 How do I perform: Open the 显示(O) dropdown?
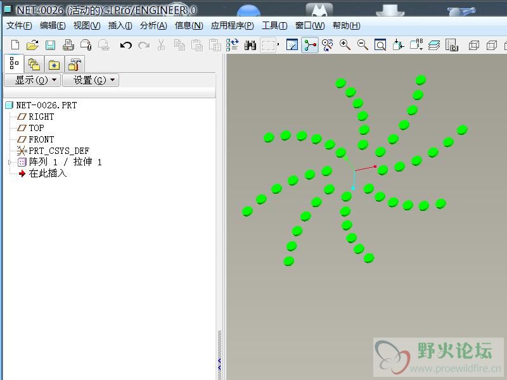32,80
